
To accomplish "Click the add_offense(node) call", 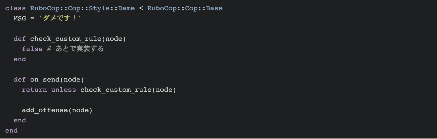I will coord(57,110).
